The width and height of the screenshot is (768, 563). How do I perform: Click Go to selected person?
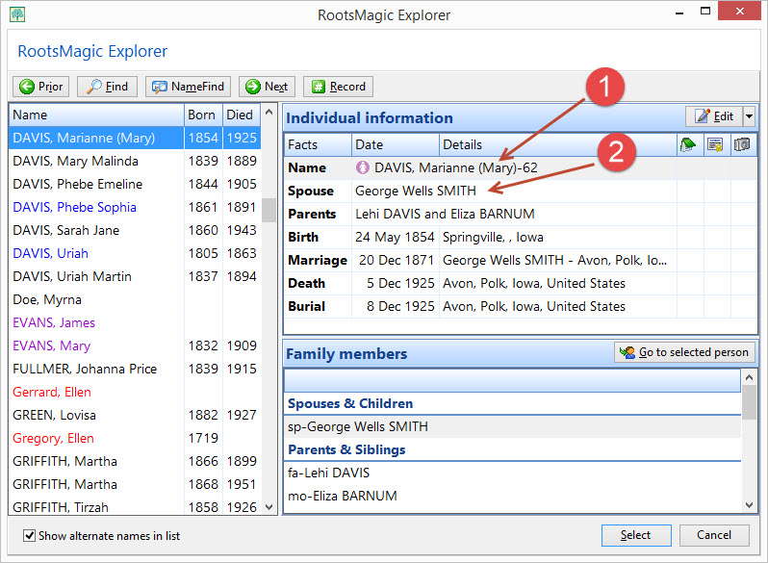(684, 352)
